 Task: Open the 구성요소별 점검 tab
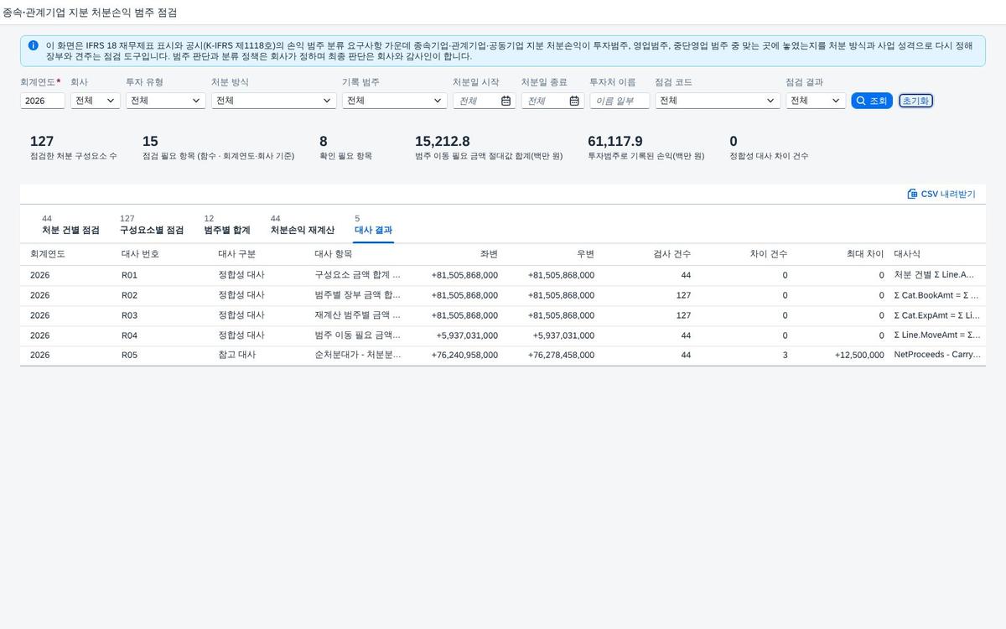point(152,225)
